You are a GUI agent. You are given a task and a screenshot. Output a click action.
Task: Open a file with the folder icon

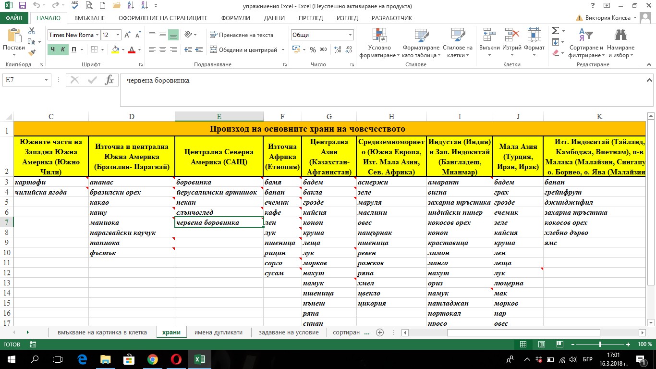coord(117,6)
